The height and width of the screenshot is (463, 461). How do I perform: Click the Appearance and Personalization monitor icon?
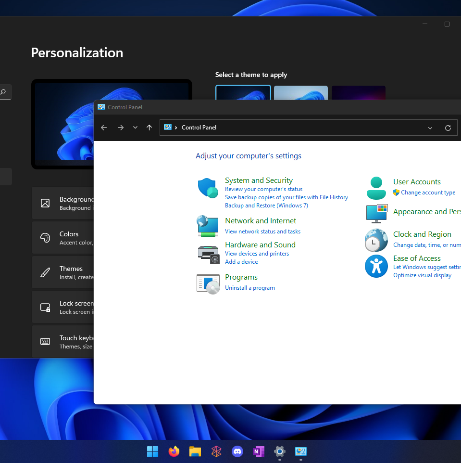[377, 214]
